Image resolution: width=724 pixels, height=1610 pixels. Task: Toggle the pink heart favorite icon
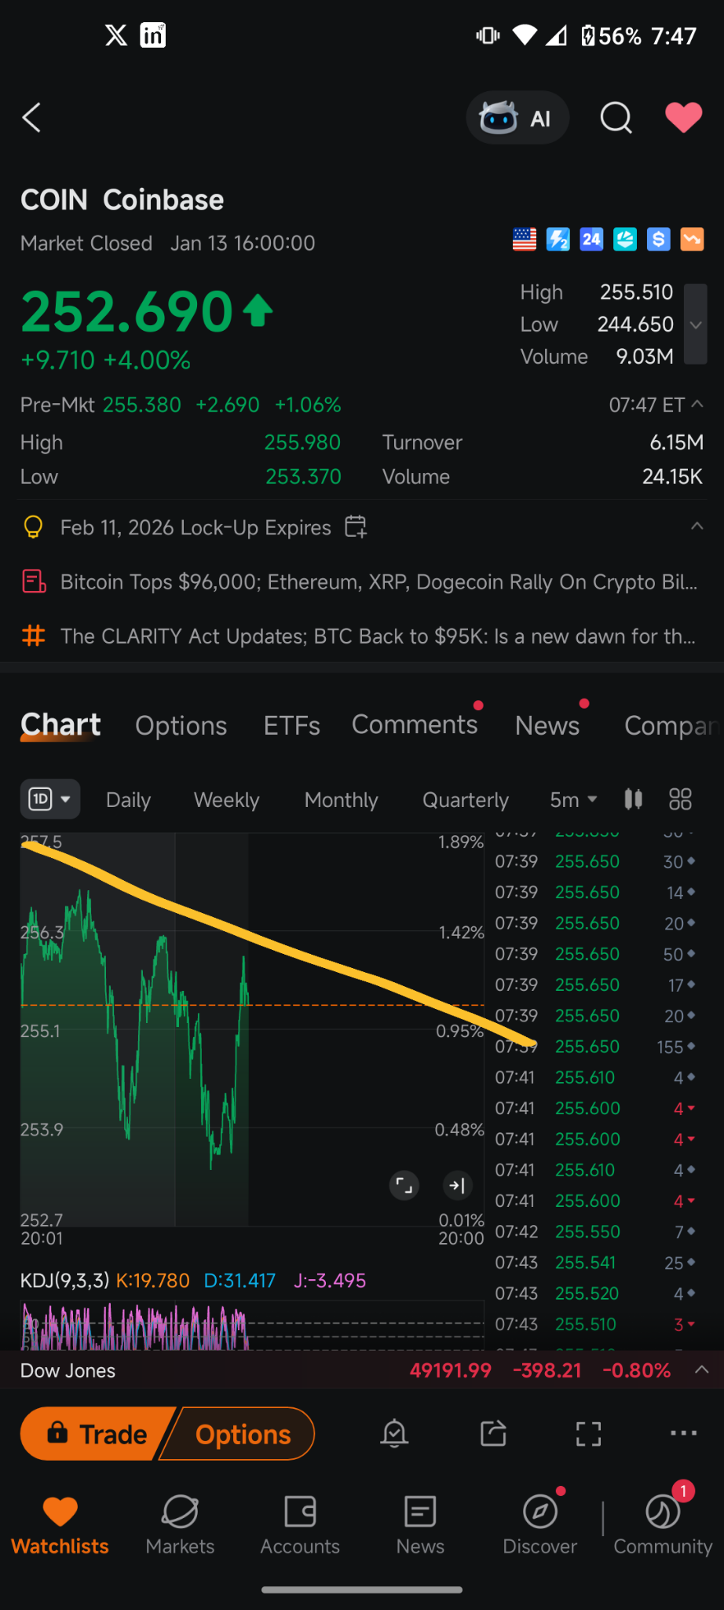pos(683,118)
